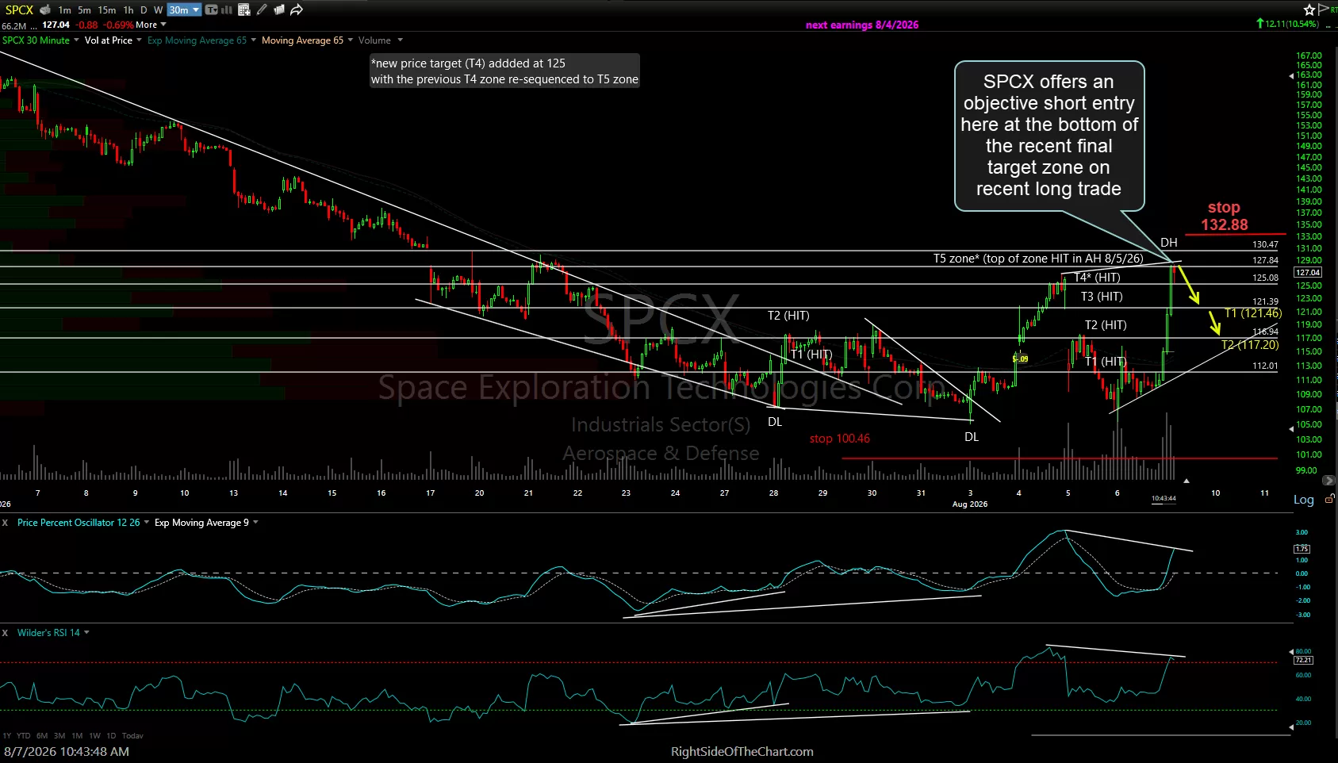This screenshot has height=763, width=1338.
Task: Click the share arrow icon
Action: [x=297, y=10]
